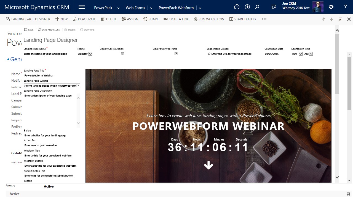Email a link to this record

coord(176,19)
